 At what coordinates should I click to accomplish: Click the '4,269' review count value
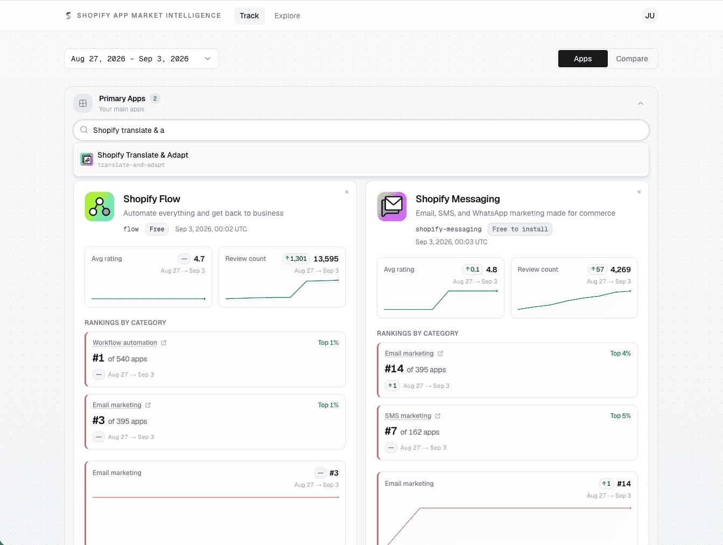[621, 270]
